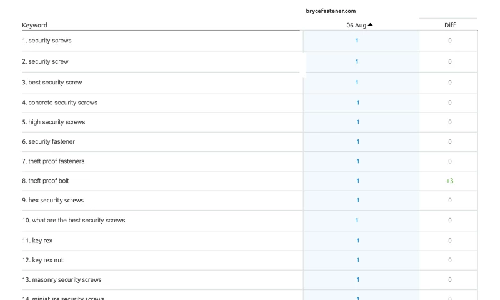Open the 'high security screws' keyword
Screen dimensions: 500x300
click(56, 122)
